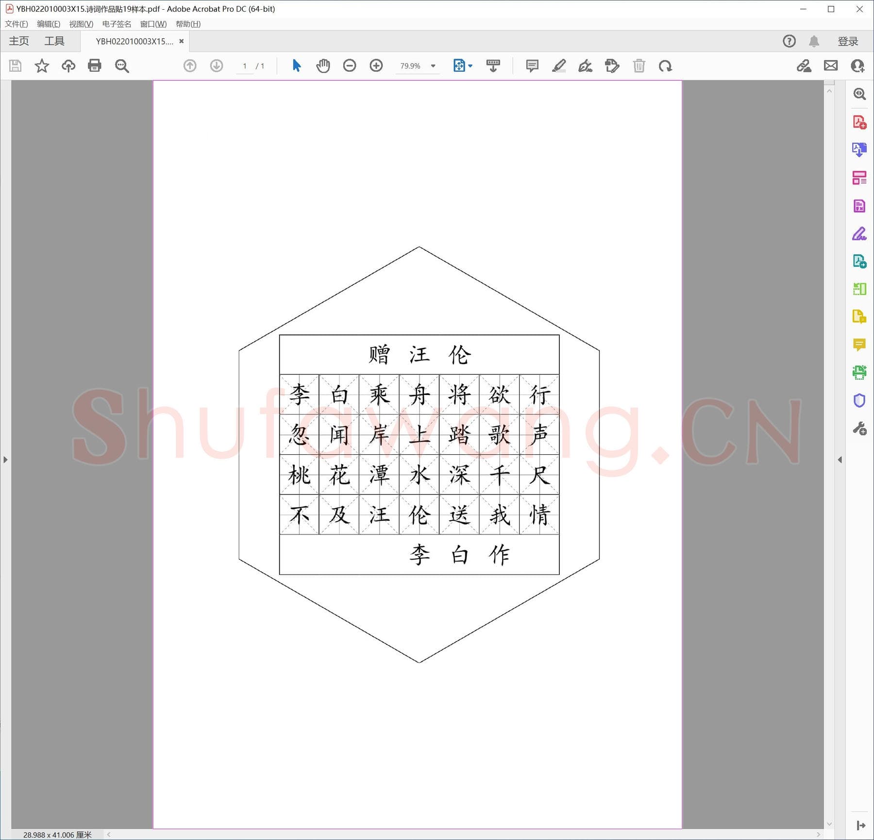Open the pink form sidebar tool

(x=859, y=206)
